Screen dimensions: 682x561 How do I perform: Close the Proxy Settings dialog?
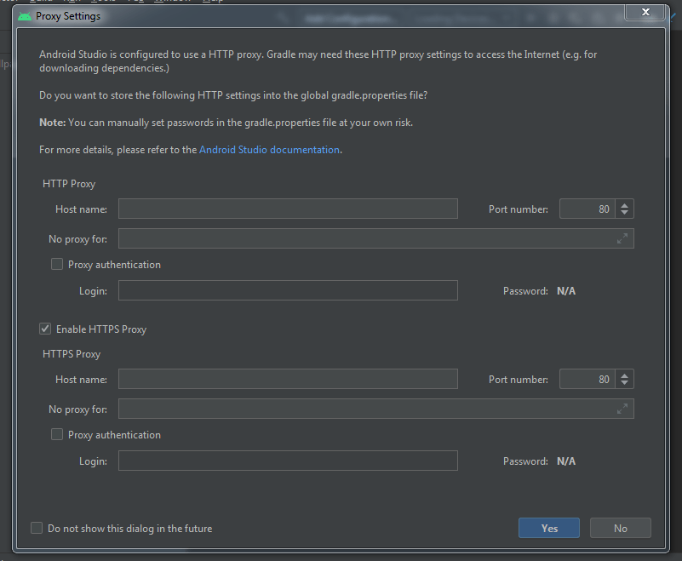[645, 12]
